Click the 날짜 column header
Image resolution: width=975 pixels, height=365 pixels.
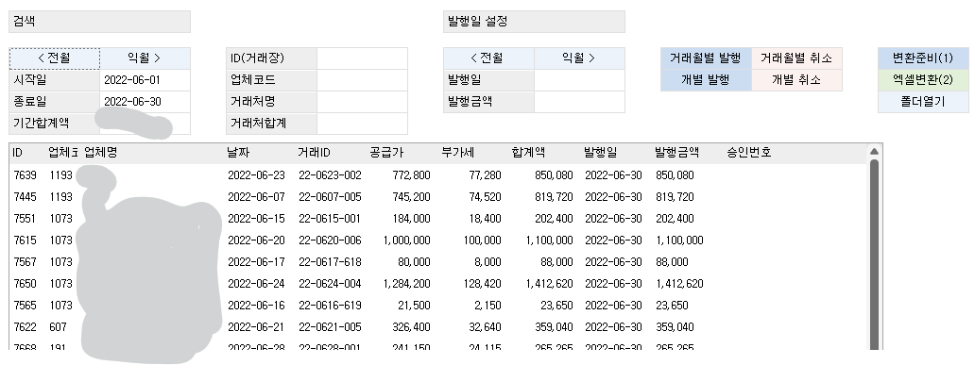tap(238, 153)
